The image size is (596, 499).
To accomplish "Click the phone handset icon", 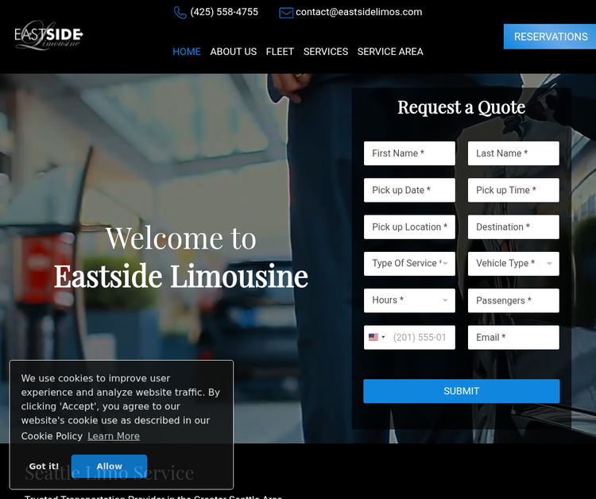I will tap(180, 13).
